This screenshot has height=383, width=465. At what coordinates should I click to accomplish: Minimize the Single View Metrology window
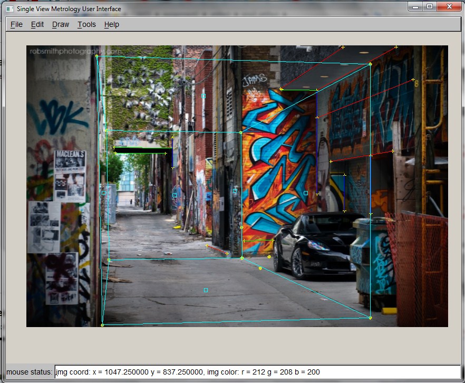point(415,6)
